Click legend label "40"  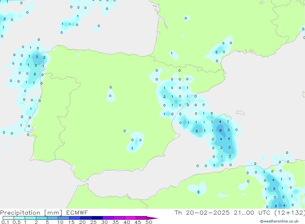[x=127, y=222]
